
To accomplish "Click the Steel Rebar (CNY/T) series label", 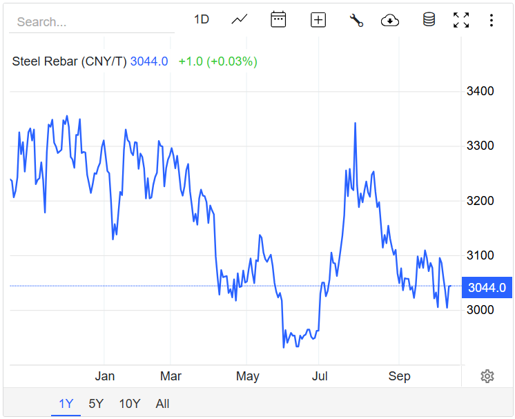I will tap(69, 61).
